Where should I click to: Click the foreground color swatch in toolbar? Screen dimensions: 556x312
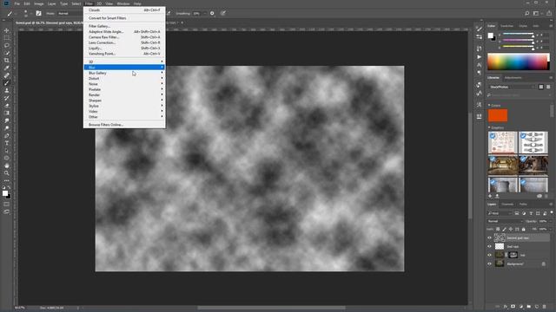[x=5, y=193]
